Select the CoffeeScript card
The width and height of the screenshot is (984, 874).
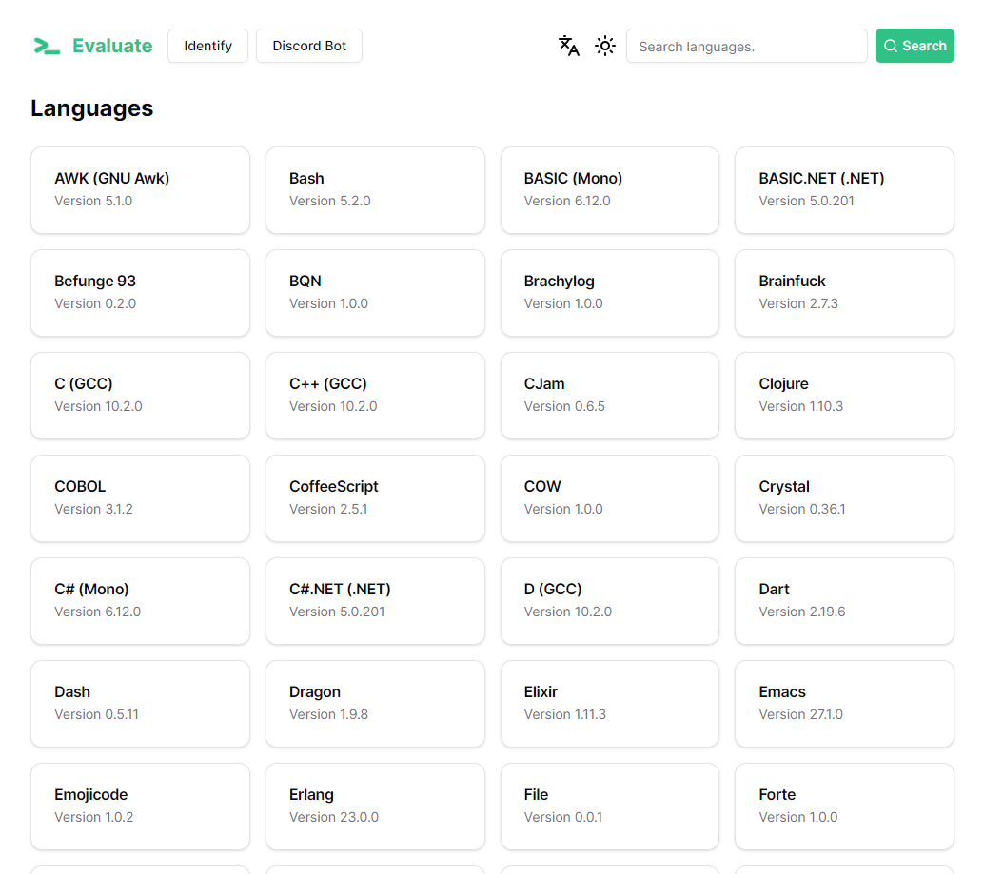tap(375, 498)
